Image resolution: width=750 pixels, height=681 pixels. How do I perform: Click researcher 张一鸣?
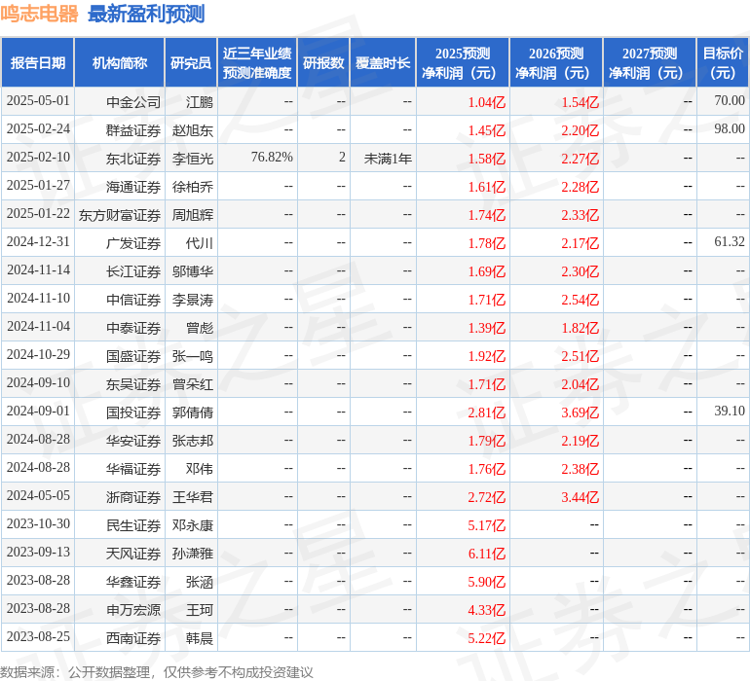pyautogui.click(x=193, y=355)
